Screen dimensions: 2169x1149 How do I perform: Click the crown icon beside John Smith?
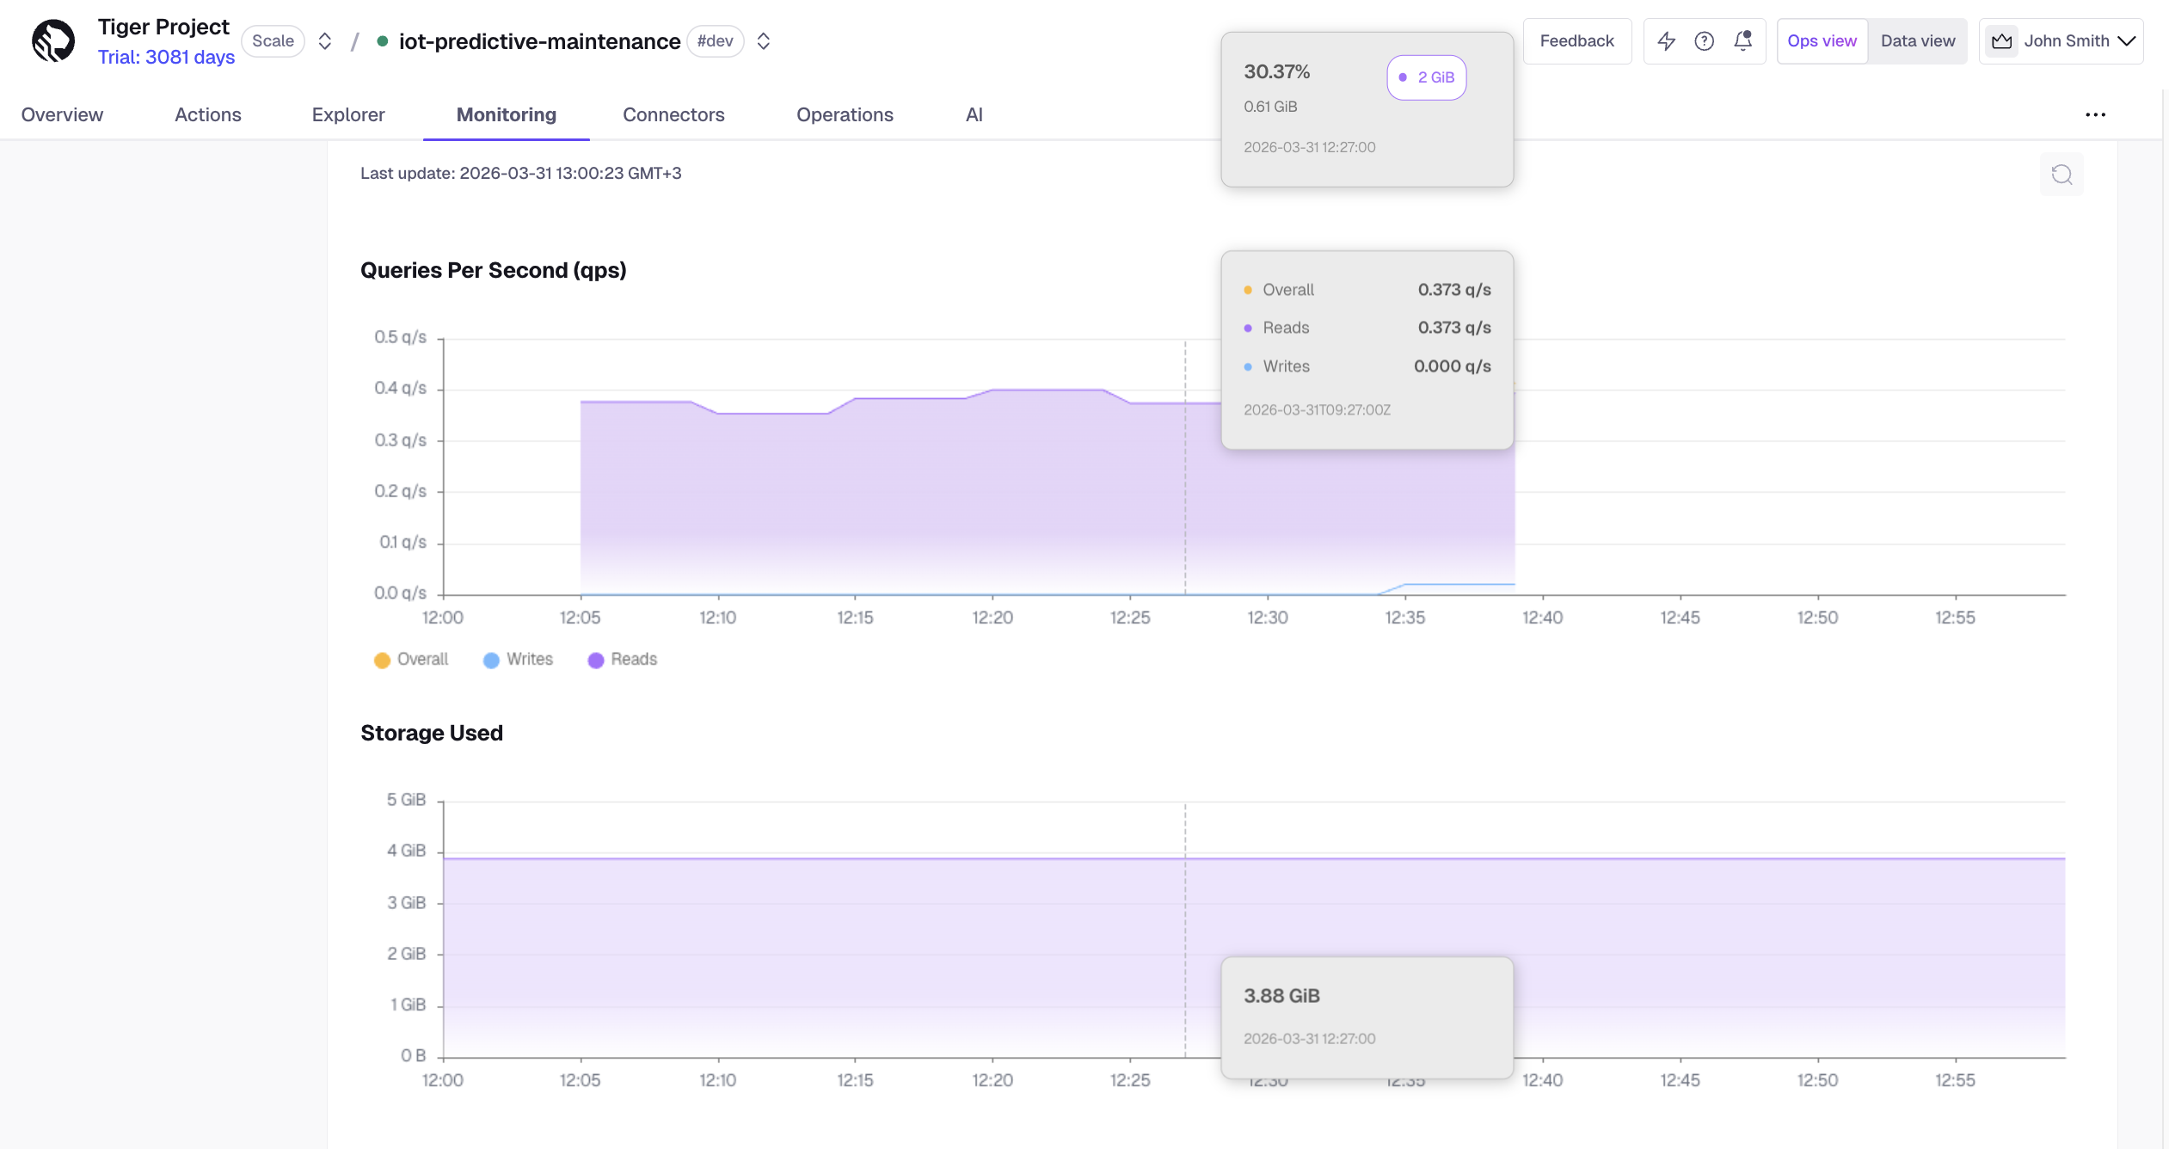[x=2002, y=40]
